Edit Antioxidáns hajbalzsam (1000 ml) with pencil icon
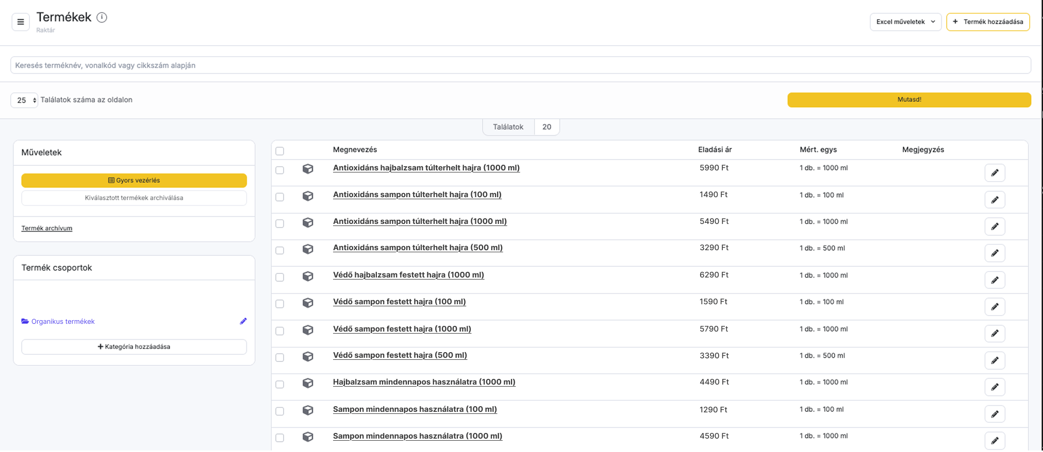This screenshot has width=1043, height=452. point(995,172)
